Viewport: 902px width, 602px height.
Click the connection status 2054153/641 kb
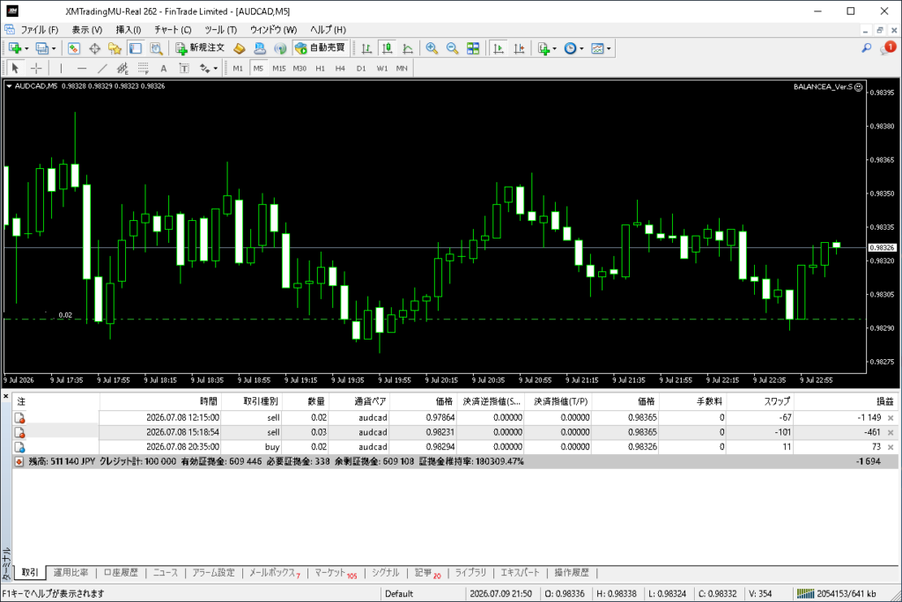(x=837, y=593)
